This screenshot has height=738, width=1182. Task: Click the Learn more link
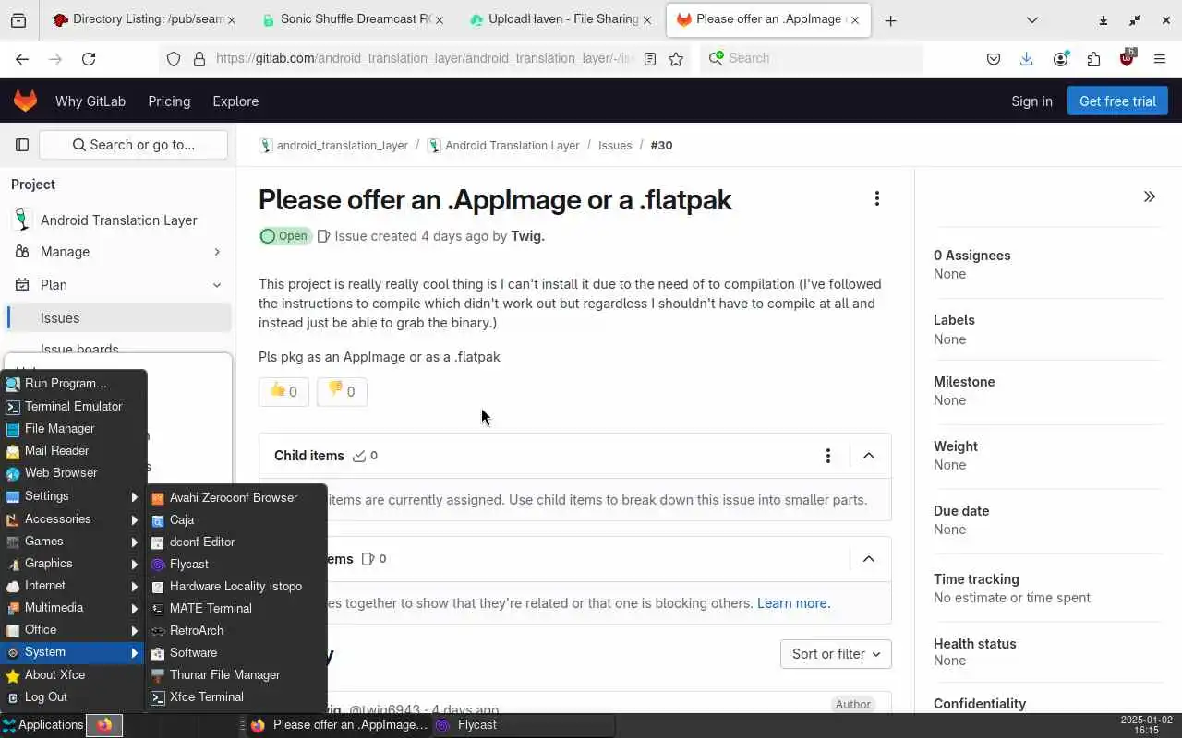point(792,603)
